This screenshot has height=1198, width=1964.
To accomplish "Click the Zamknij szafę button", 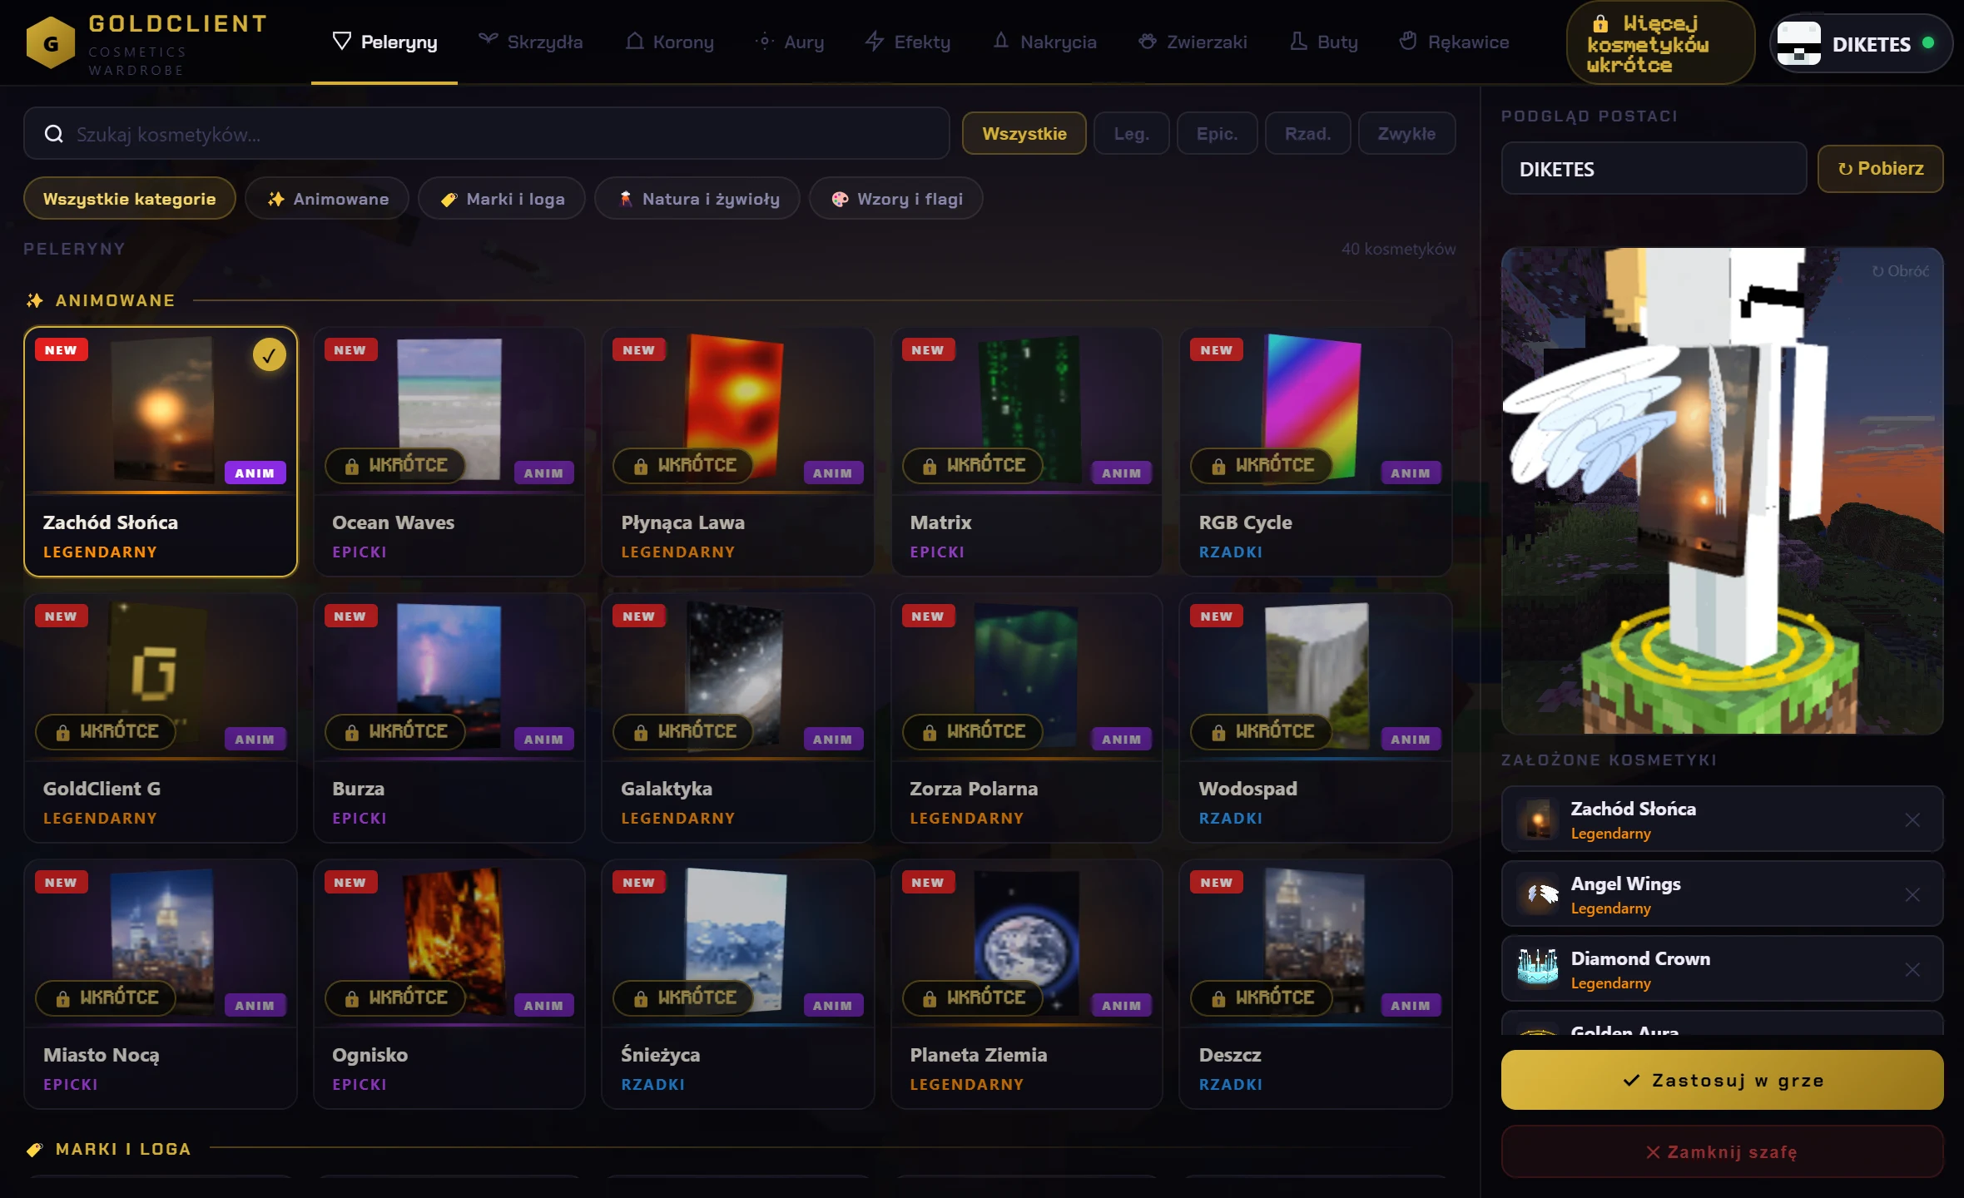I will coord(1723,1152).
